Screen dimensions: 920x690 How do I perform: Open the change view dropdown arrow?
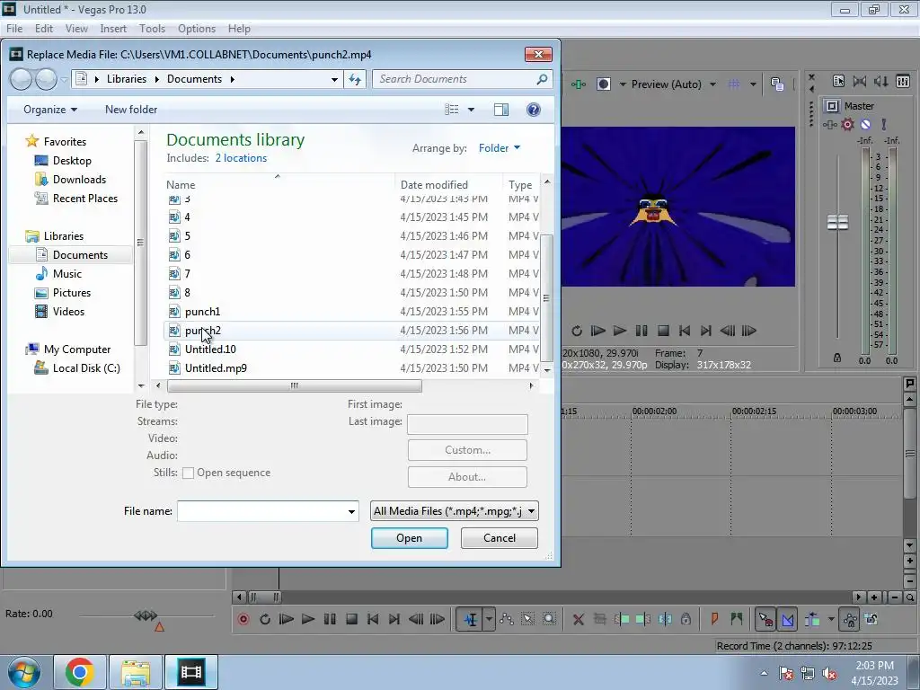471,110
